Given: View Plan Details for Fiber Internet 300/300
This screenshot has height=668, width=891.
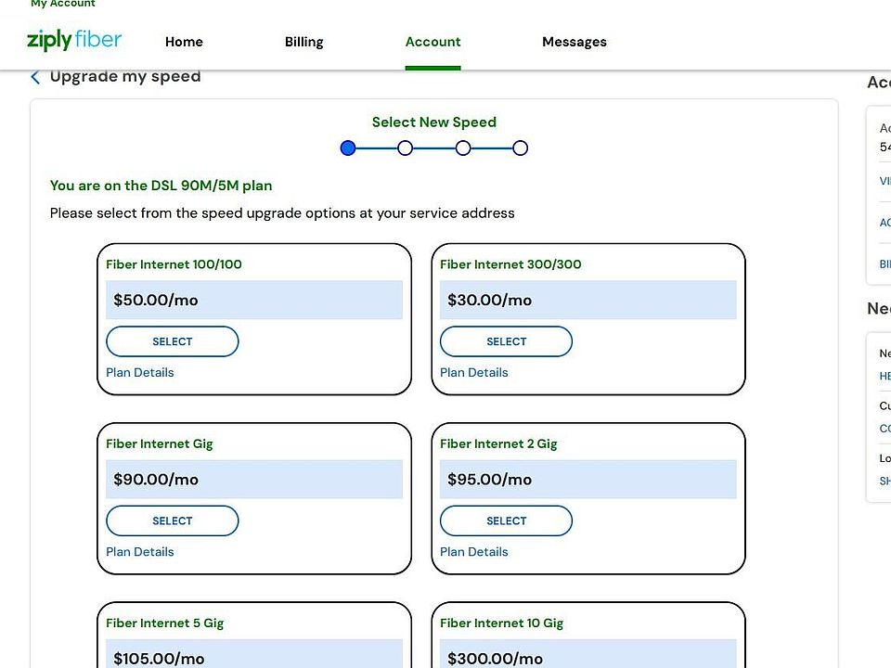Looking at the screenshot, I should coord(474,372).
